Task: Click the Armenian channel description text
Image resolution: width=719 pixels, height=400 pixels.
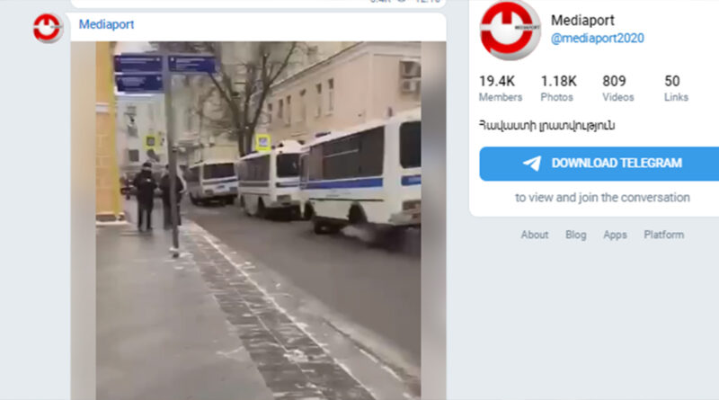Action: coord(546,125)
